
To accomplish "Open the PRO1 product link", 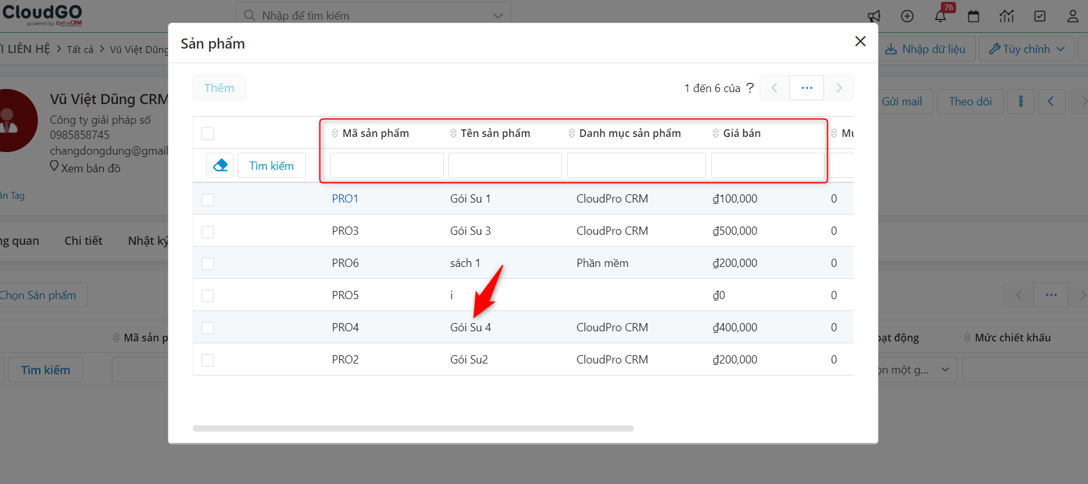I will click(x=345, y=199).
